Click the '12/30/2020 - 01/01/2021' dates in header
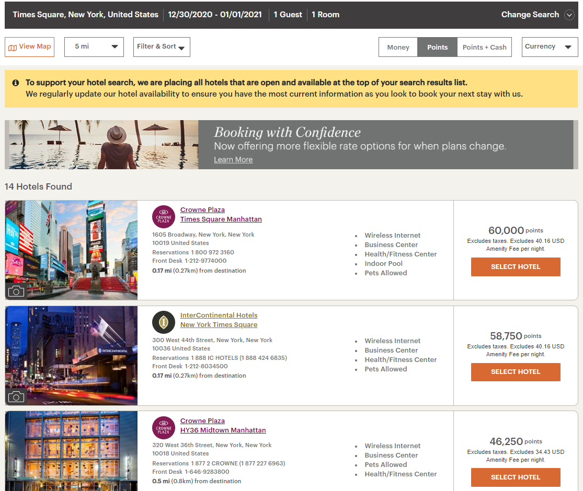Image resolution: width=583 pixels, height=491 pixels. pos(215,15)
